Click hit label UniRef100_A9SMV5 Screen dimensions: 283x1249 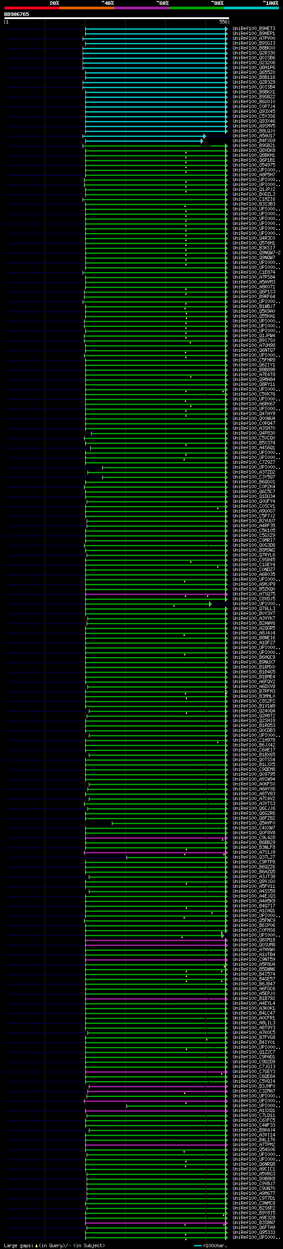tap(254, 126)
